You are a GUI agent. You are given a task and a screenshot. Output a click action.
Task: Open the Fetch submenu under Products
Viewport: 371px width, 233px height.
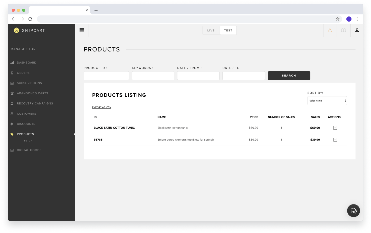tap(28, 141)
